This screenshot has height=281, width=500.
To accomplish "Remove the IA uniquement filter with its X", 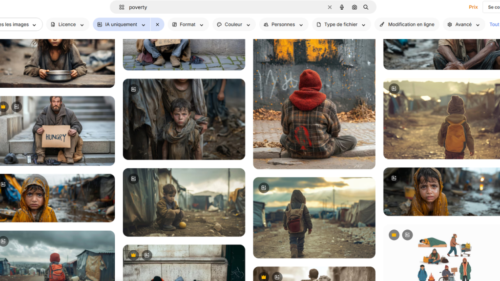I will [x=157, y=24].
